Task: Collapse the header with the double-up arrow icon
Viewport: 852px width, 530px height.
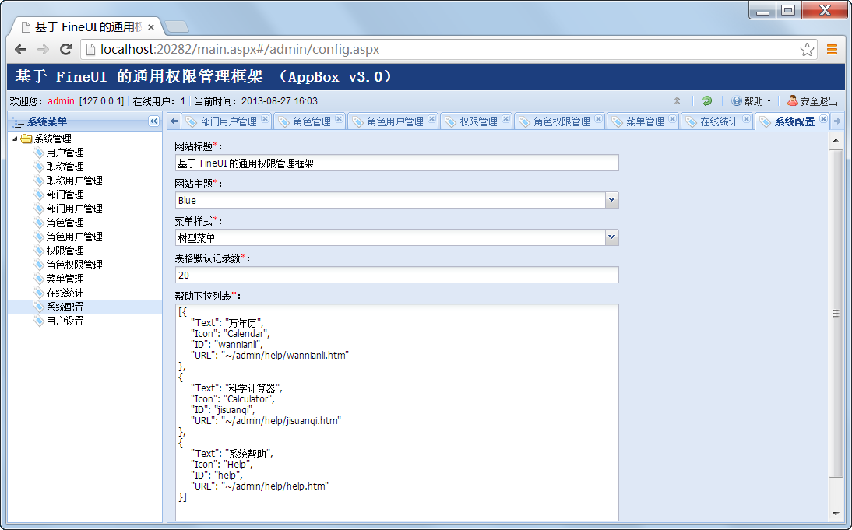Action: [677, 101]
